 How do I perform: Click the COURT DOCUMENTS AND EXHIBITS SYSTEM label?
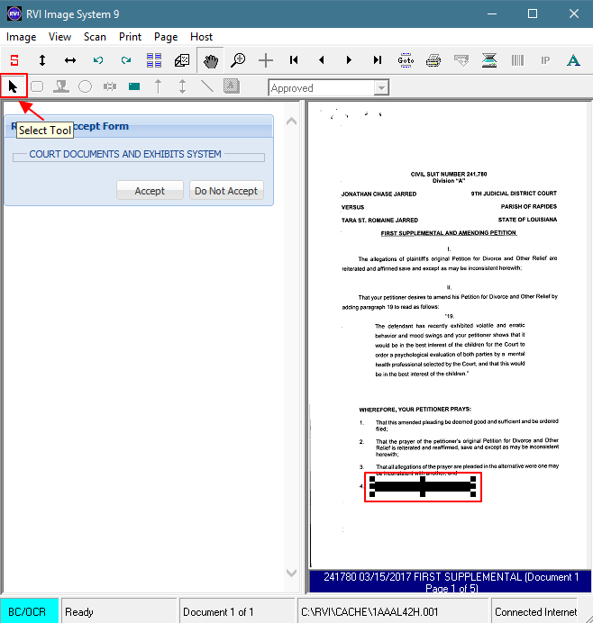point(125,154)
